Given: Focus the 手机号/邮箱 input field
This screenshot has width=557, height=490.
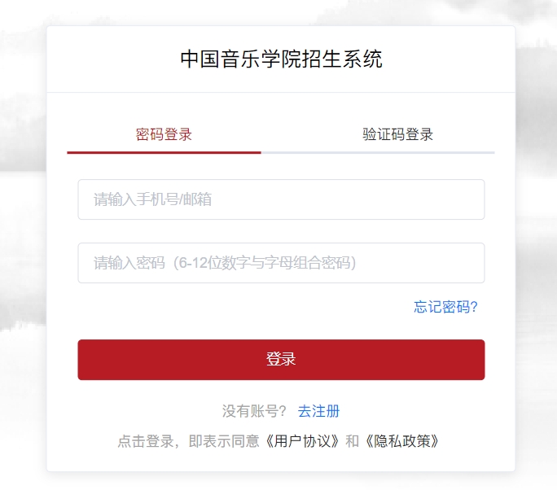Looking at the screenshot, I should pos(281,199).
